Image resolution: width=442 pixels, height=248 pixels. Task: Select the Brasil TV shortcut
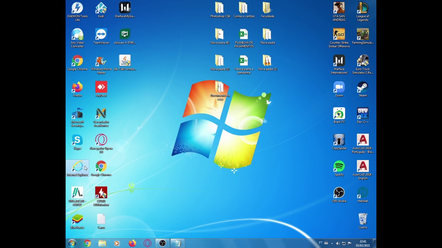point(339,115)
